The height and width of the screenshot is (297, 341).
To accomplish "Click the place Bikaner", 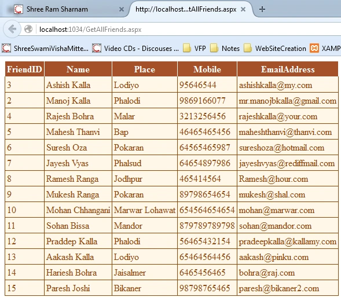I will pyautogui.click(x=127, y=288).
